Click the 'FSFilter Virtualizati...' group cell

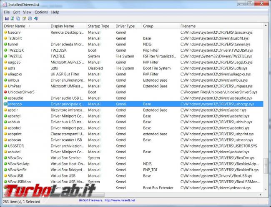click(160, 56)
